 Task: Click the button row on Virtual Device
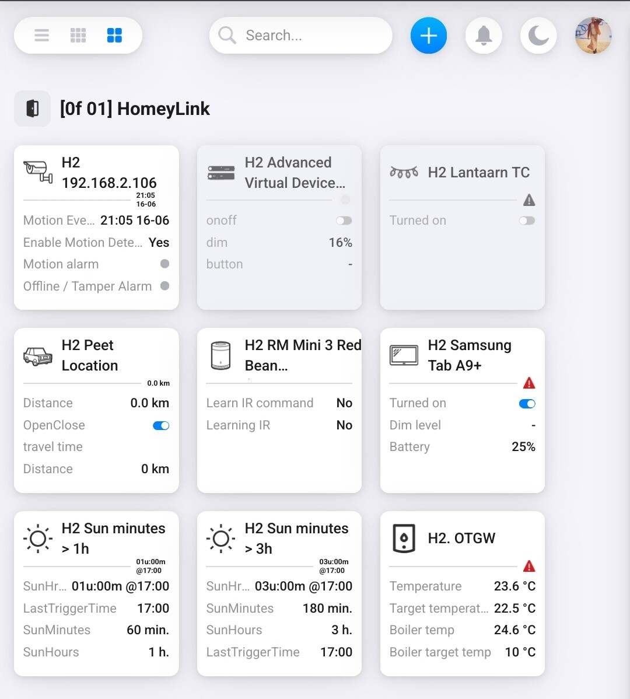tap(279, 264)
